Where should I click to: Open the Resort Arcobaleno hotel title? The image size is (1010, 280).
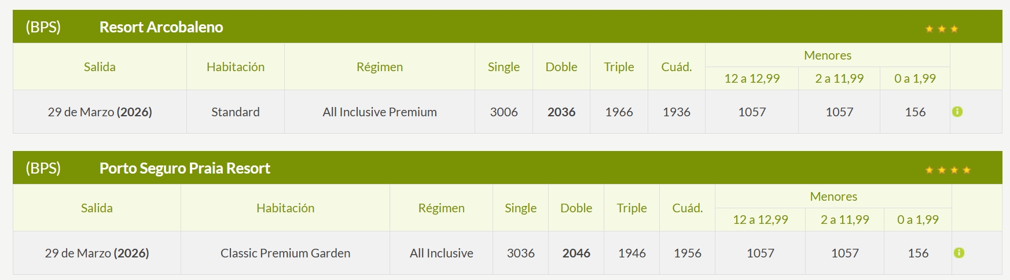point(161,27)
